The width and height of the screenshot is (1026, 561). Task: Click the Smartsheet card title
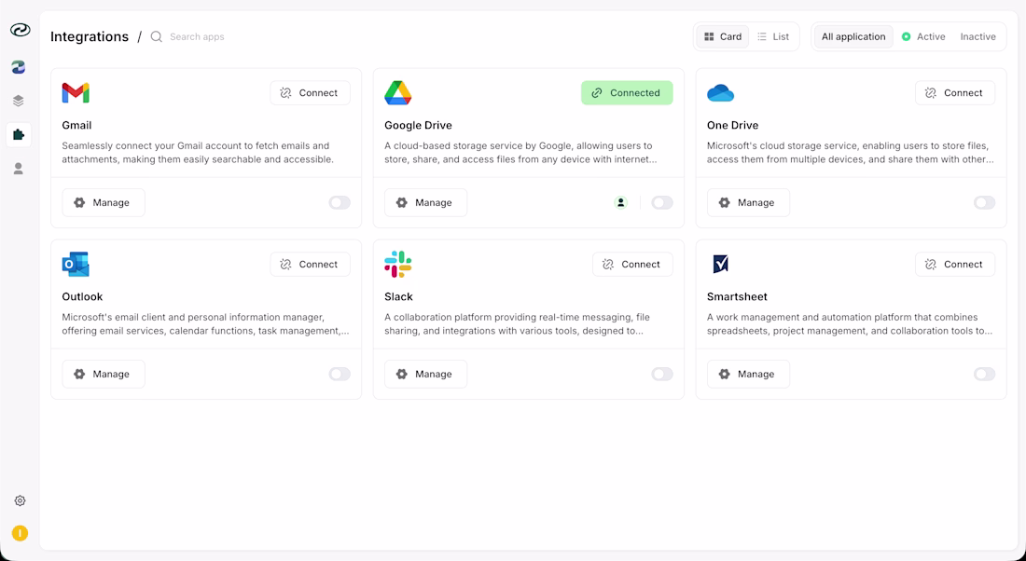click(738, 296)
